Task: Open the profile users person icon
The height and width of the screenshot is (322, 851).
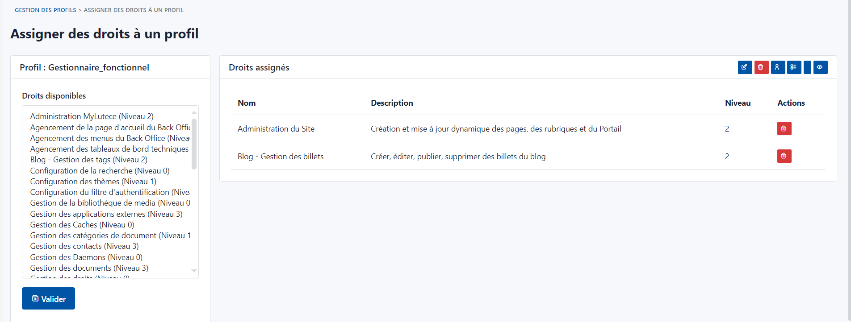Action: pyautogui.click(x=778, y=67)
